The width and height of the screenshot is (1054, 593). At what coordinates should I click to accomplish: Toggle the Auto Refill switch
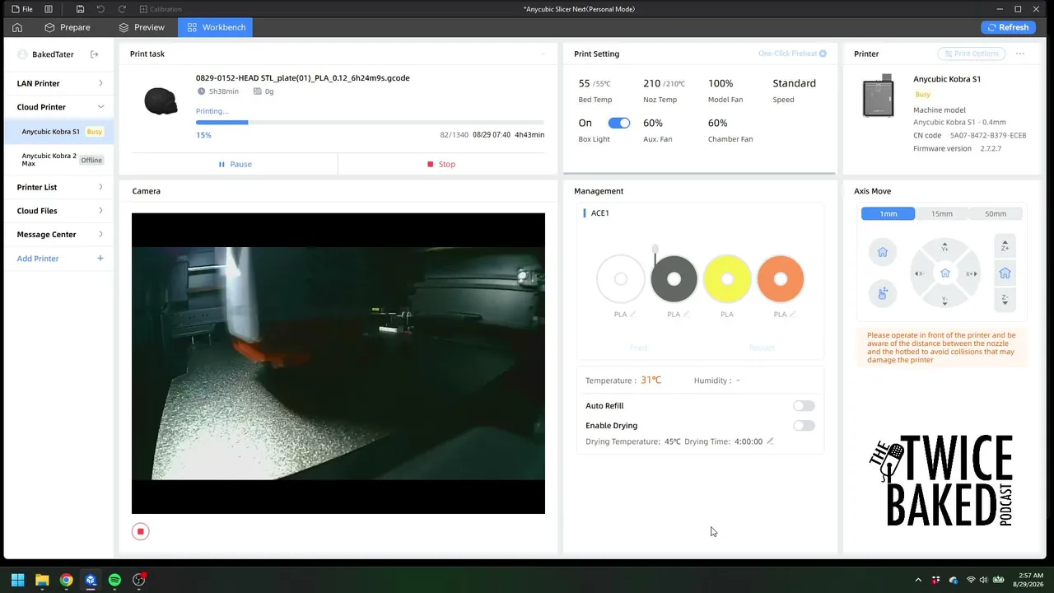click(x=804, y=406)
